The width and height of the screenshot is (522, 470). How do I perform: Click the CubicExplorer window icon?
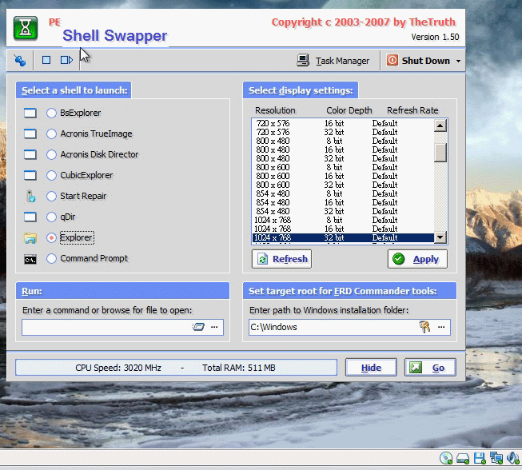coord(30,175)
